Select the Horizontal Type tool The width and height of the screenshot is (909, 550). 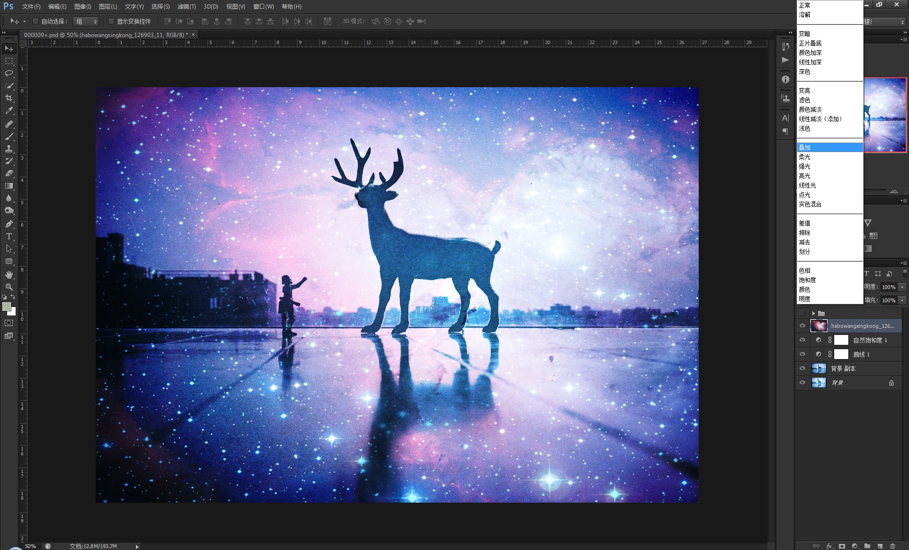click(9, 236)
